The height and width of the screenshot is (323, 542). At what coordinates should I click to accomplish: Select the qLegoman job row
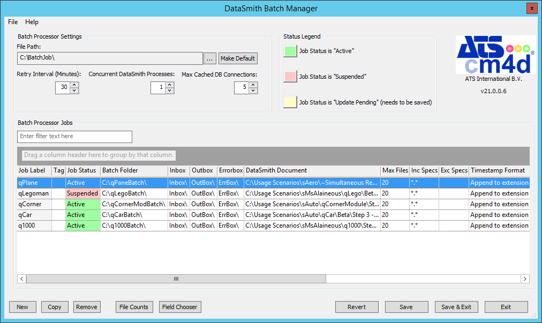34,193
